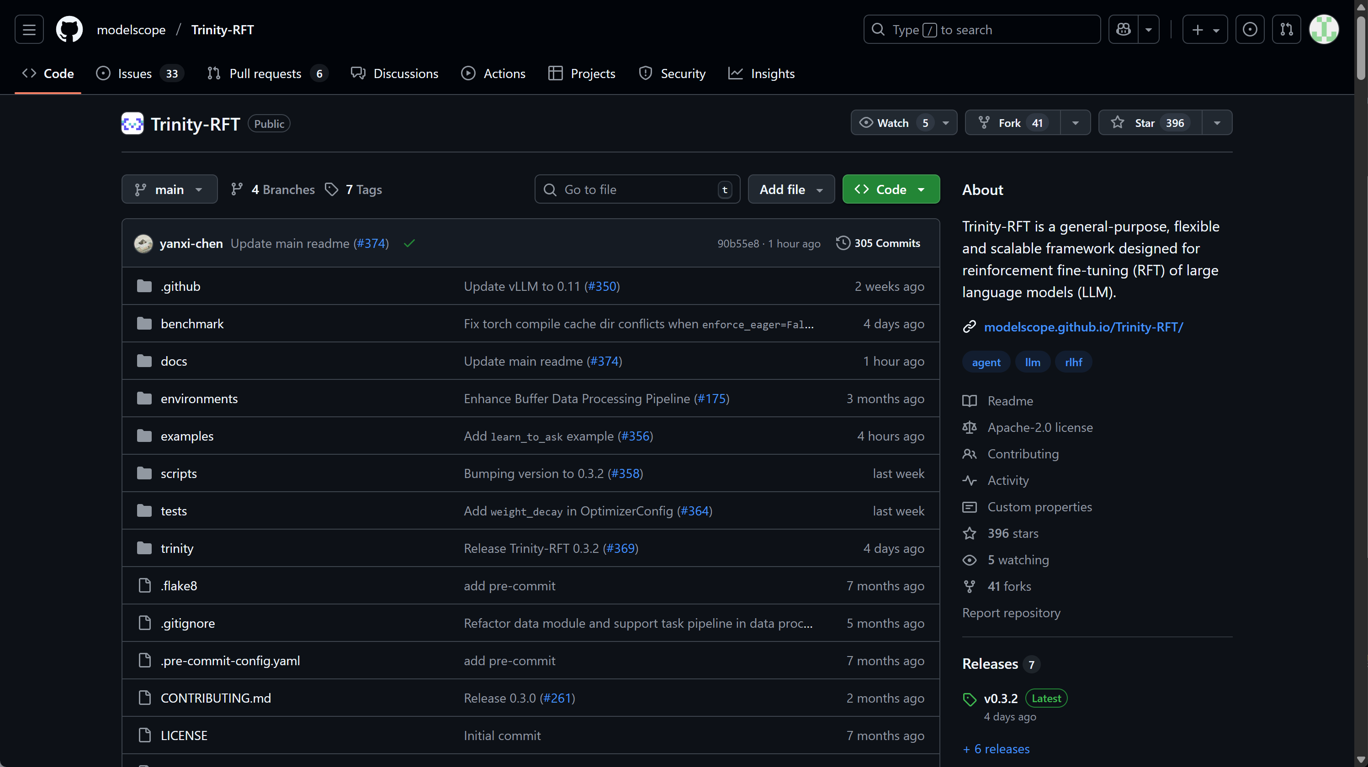Open the docs folder
1368x767 pixels.
pos(174,361)
